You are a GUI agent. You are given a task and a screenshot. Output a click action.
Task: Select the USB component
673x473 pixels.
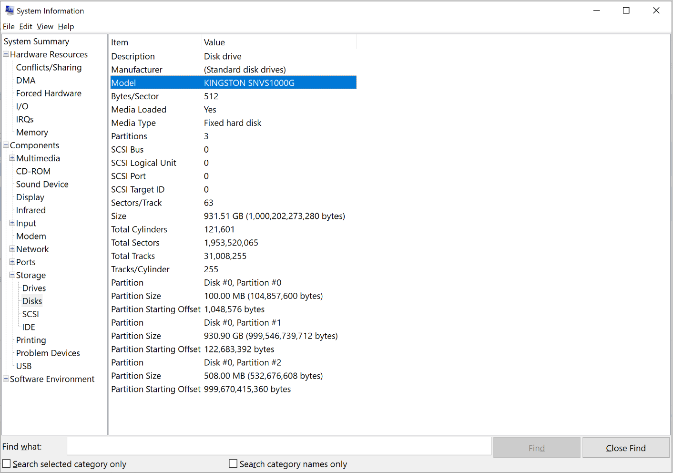[x=23, y=366]
